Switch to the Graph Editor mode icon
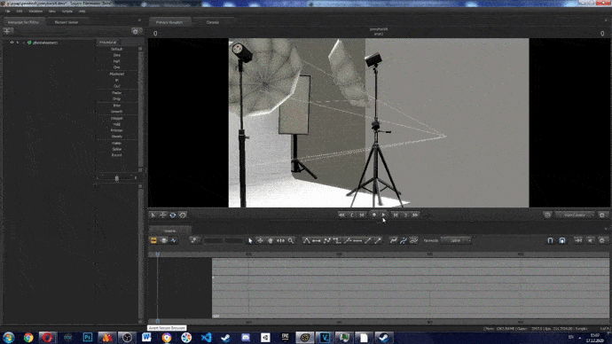612x344 pixels. coord(174,240)
